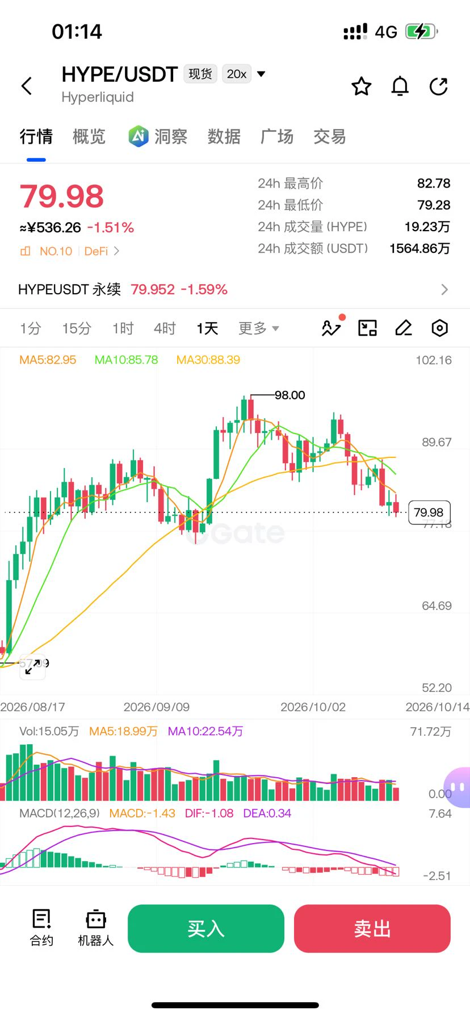The width and height of the screenshot is (470, 1018).
Task: Tap the 现货 spot badge
Action: (200, 74)
